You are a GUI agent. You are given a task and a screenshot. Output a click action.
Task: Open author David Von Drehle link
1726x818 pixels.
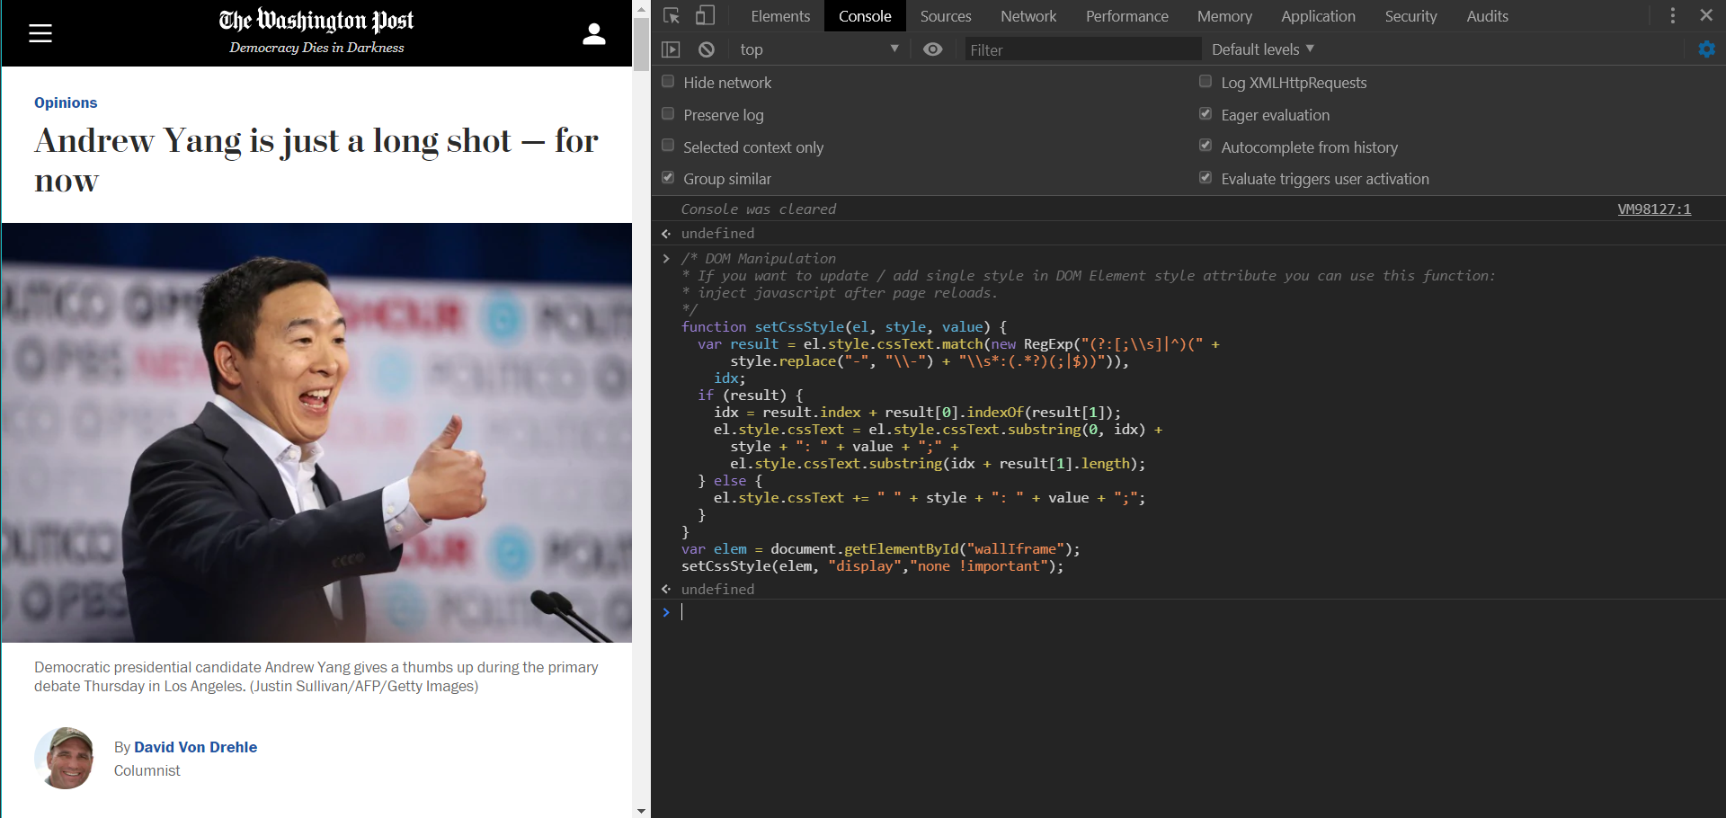click(x=195, y=747)
